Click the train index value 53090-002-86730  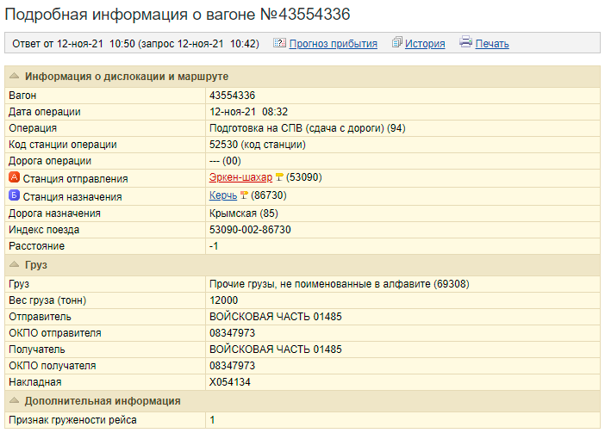[x=250, y=230]
